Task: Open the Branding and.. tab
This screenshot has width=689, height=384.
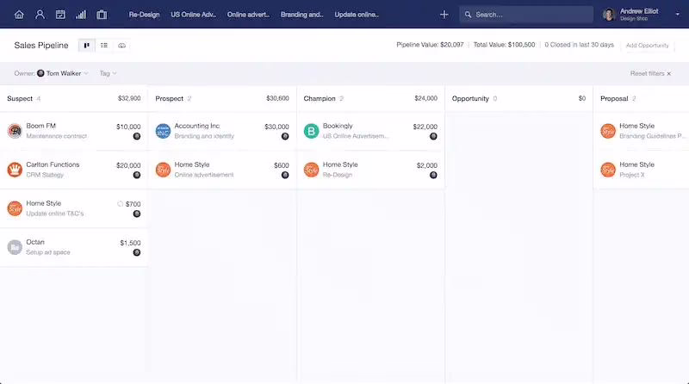Action: pos(302,15)
